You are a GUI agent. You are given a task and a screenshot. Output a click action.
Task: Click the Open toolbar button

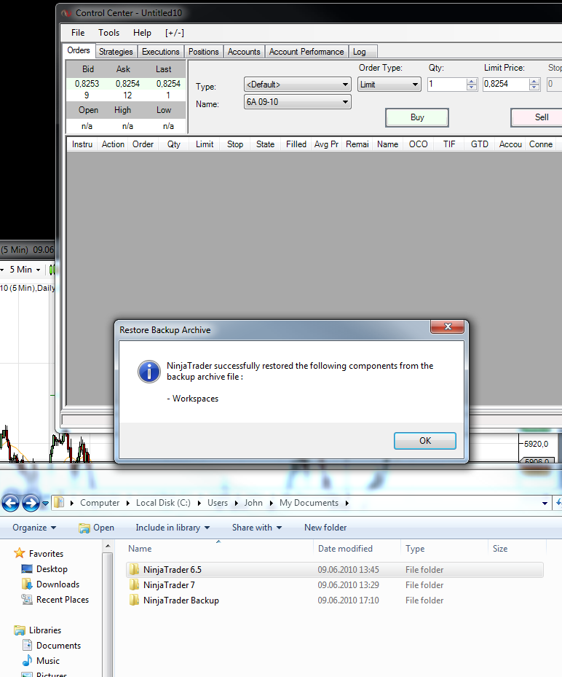coord(97,528)
